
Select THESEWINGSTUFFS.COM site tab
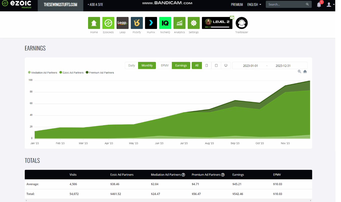click(61, 4)
